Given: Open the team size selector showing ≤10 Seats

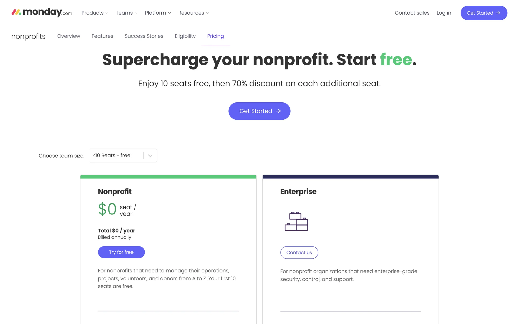Looking at the screenshot, I should coord(116,156).
